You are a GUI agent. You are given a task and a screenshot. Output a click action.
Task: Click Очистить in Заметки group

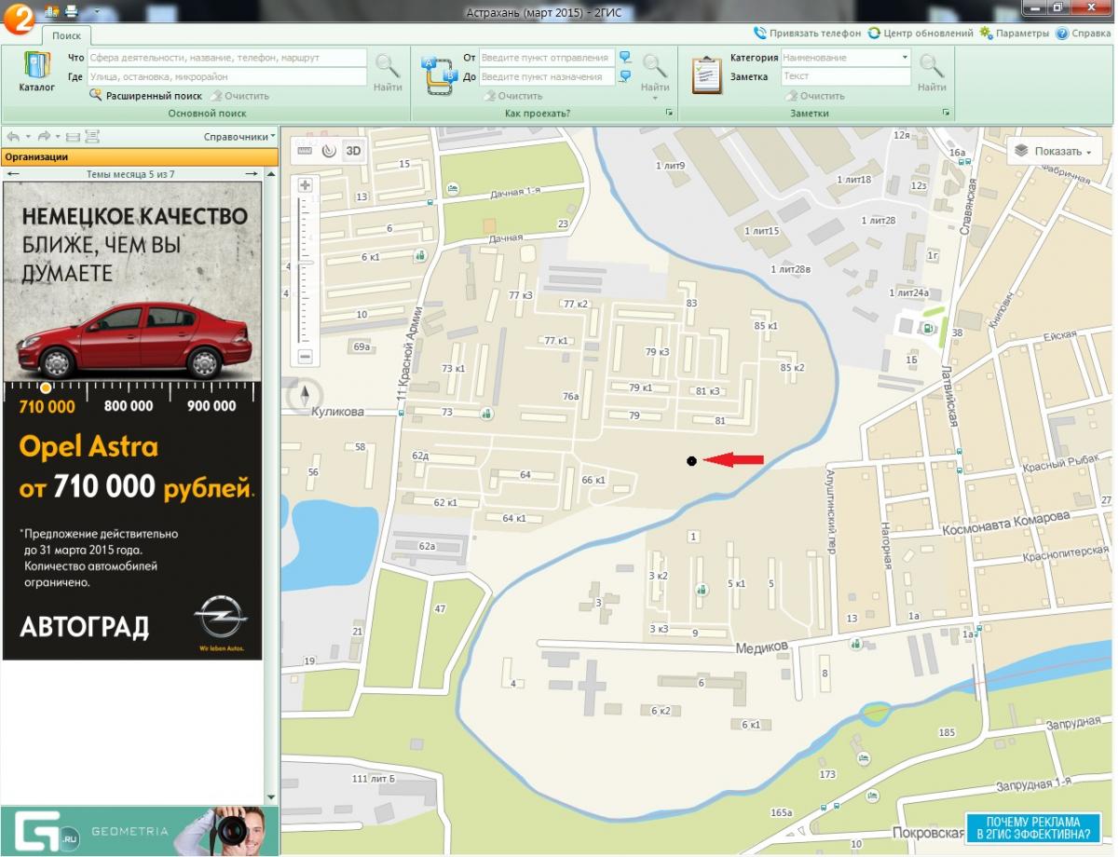[x=815, y=95]
